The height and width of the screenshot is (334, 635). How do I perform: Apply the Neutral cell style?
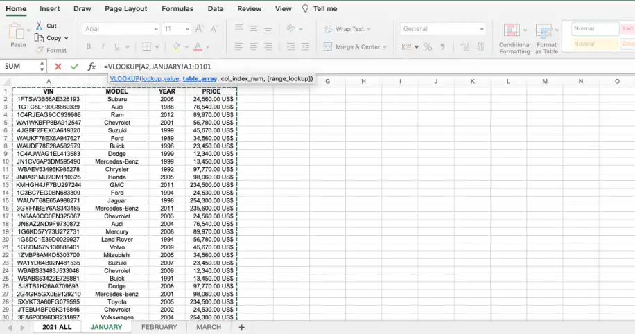coord(595,44)
